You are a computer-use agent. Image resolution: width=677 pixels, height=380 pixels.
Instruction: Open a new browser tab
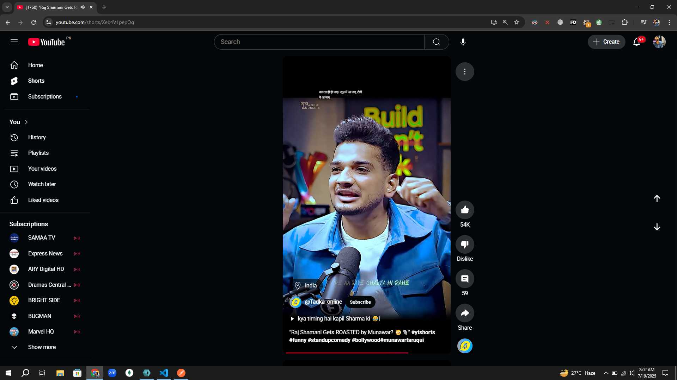click(x=104, y=7)
